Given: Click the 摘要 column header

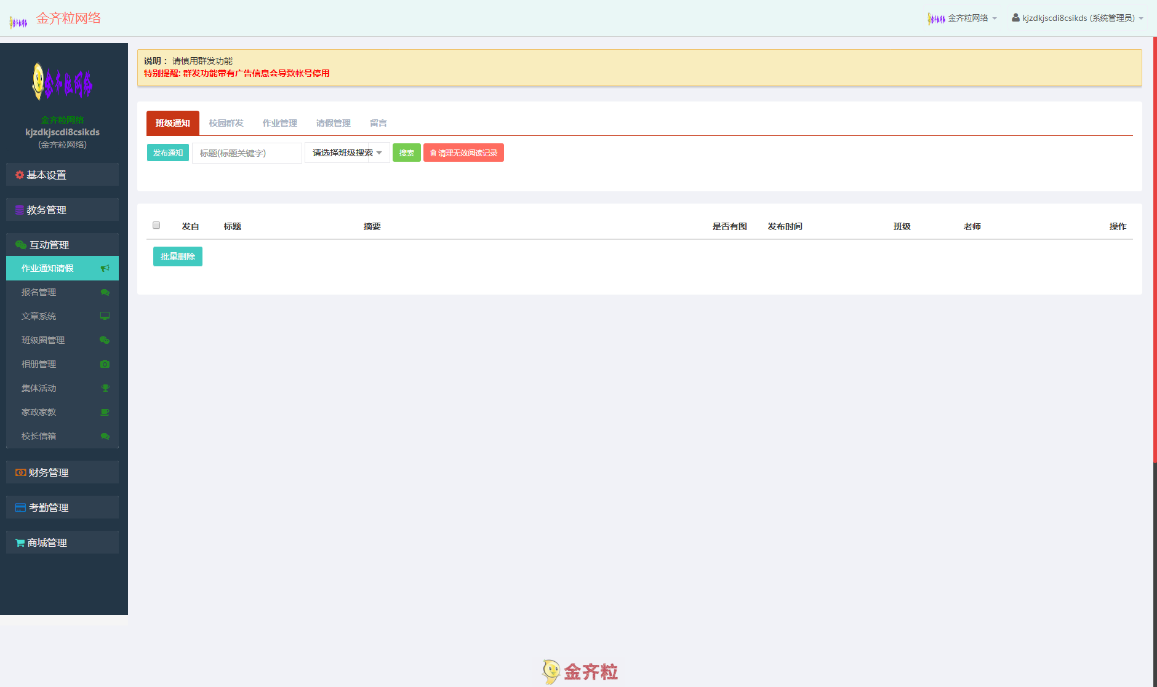Looking at the screenshot, I should click(372, 226).
